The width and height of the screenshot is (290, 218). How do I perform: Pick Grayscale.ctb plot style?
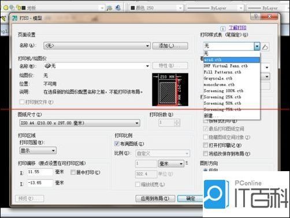232,78
